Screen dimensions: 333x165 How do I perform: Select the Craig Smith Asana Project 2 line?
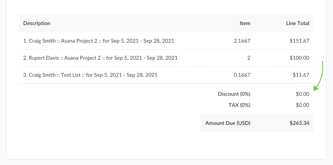[99, 41]
